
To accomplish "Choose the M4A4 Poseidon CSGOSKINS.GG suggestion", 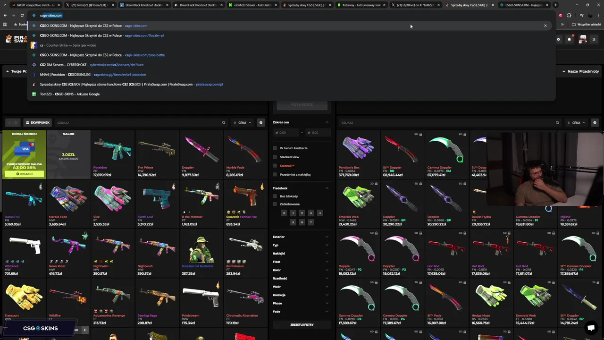I will (291, 75).
